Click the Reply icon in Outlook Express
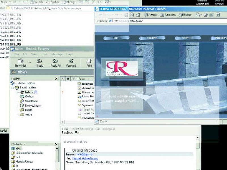 click(x=40, y=62)
